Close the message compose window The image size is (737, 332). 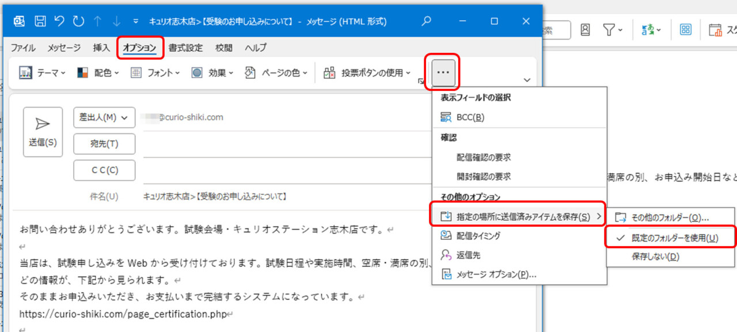(526, 21)
